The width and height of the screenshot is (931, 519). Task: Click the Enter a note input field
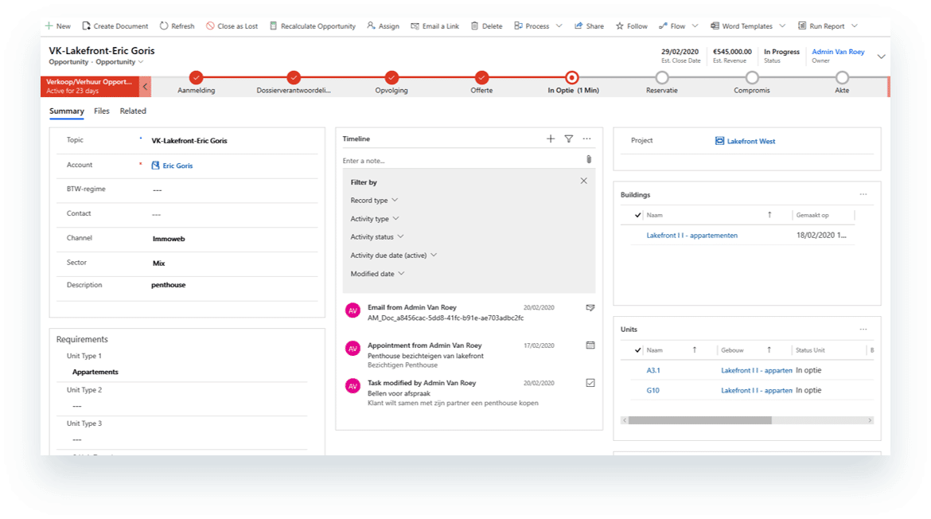pos(462,161)
